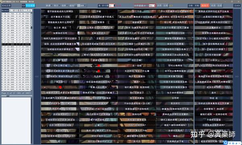Select thumbnail 快走 走
Image resolution: width=242 pixels, height=145 pixels.
[x=214, y=98]
